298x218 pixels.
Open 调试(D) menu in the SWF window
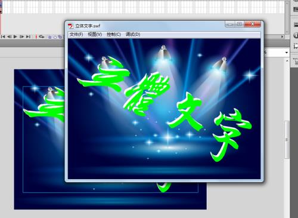click(133, 35)
